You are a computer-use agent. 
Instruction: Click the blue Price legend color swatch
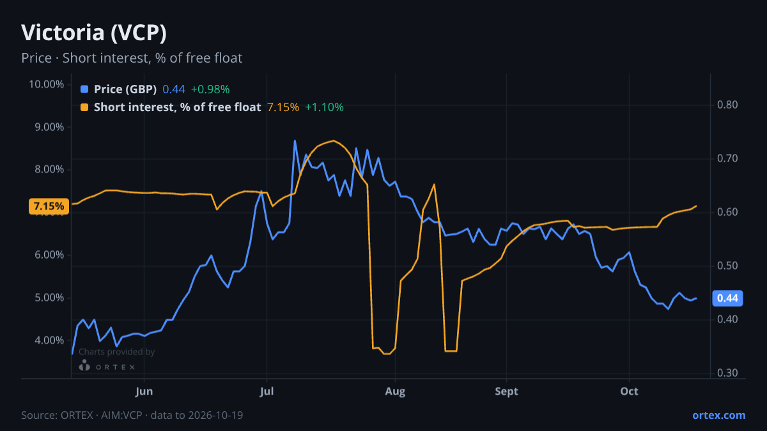pos(84,89)
